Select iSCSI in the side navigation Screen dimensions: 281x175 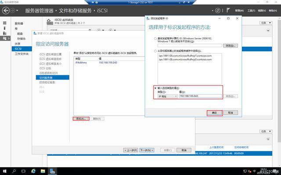tap(22, 49)
